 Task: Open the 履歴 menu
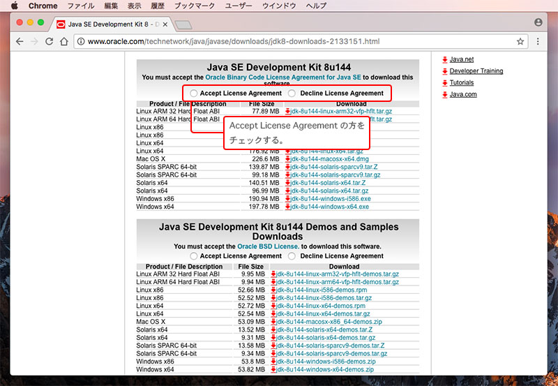158,6
